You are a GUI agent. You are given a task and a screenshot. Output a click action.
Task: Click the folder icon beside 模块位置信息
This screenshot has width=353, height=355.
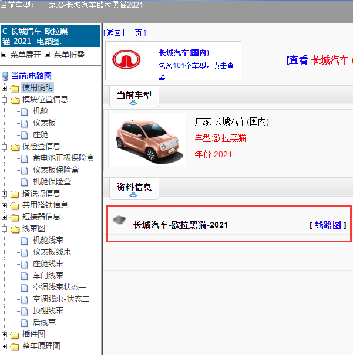coord(15,100)
